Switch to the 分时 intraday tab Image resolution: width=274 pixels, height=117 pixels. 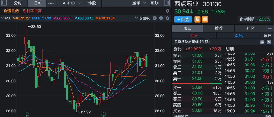tap(18, 3)
